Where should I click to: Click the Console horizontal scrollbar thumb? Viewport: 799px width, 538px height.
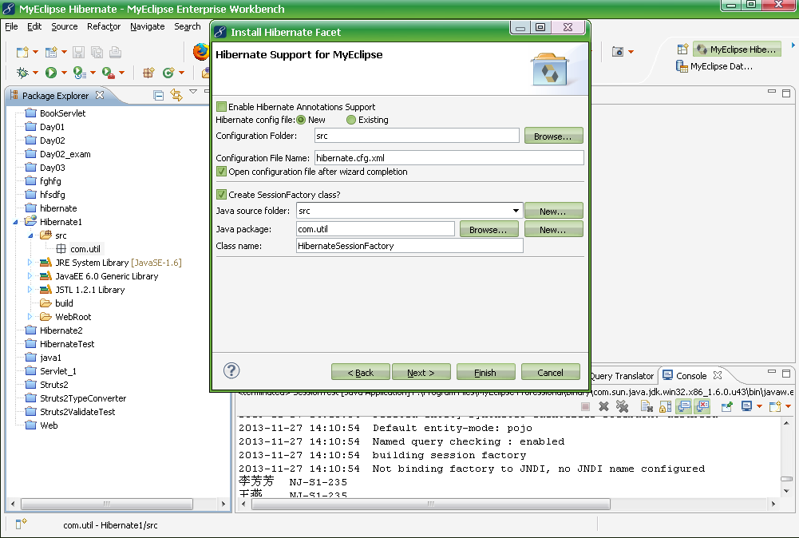click(x=430, y=504)
